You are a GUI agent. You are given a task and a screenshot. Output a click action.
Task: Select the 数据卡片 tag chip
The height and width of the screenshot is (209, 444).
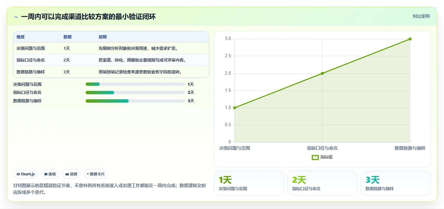[x=96, y=174]
